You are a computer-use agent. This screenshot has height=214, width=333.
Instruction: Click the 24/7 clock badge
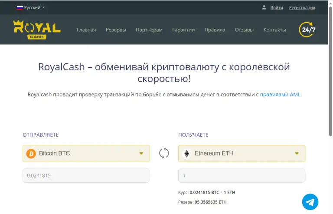coord(307,30)
